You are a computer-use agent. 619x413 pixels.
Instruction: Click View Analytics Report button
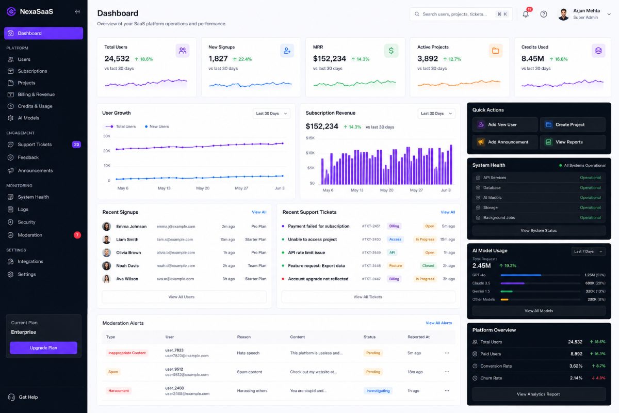539,394
